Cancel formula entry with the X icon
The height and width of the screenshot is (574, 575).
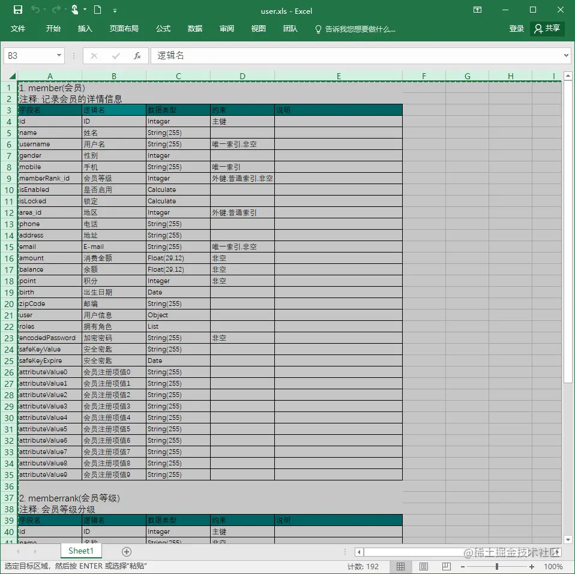(94, 56)
